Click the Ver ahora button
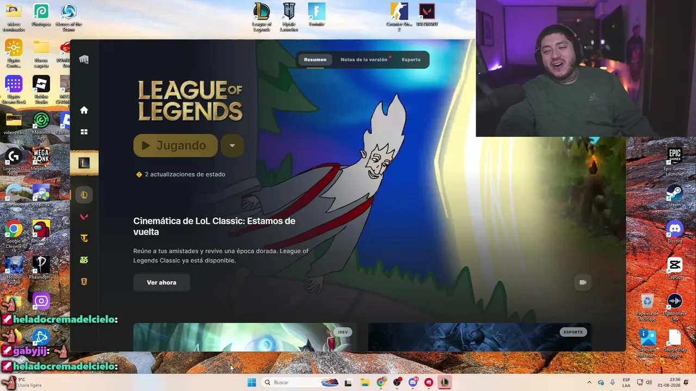 [161, 282]
